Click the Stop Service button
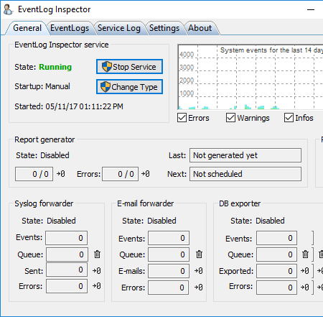323x317 pixels. tap(129, 67)
